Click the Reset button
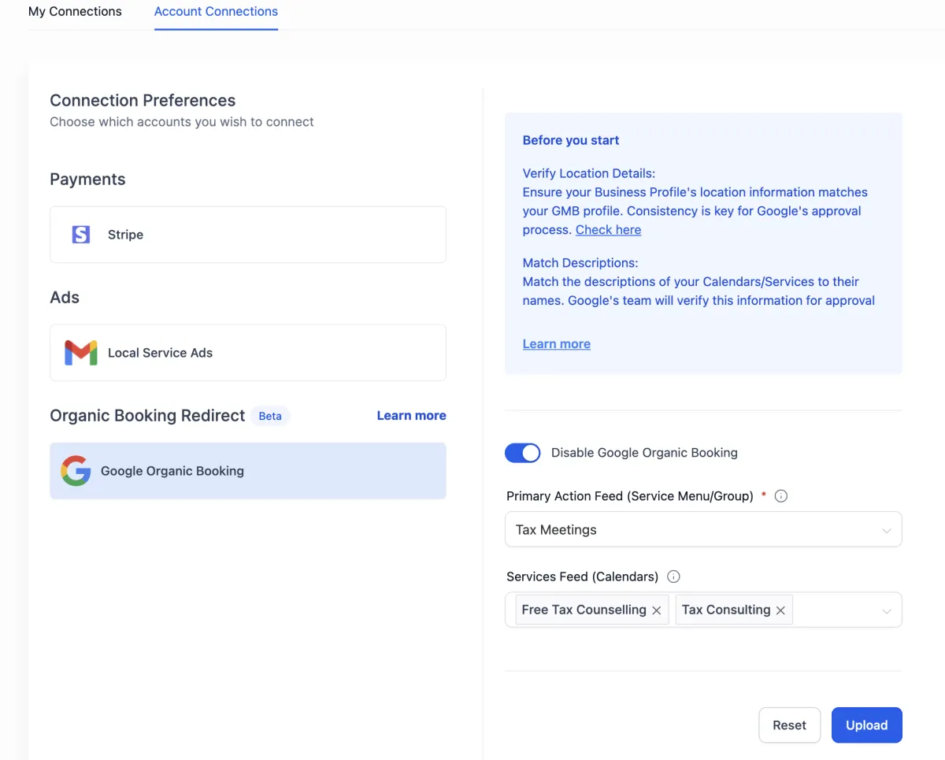This screenshot has height=760, width=945. (x=789, y=725)
